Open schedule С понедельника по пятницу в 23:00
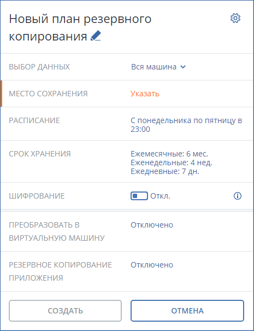 tap(186, 125)
